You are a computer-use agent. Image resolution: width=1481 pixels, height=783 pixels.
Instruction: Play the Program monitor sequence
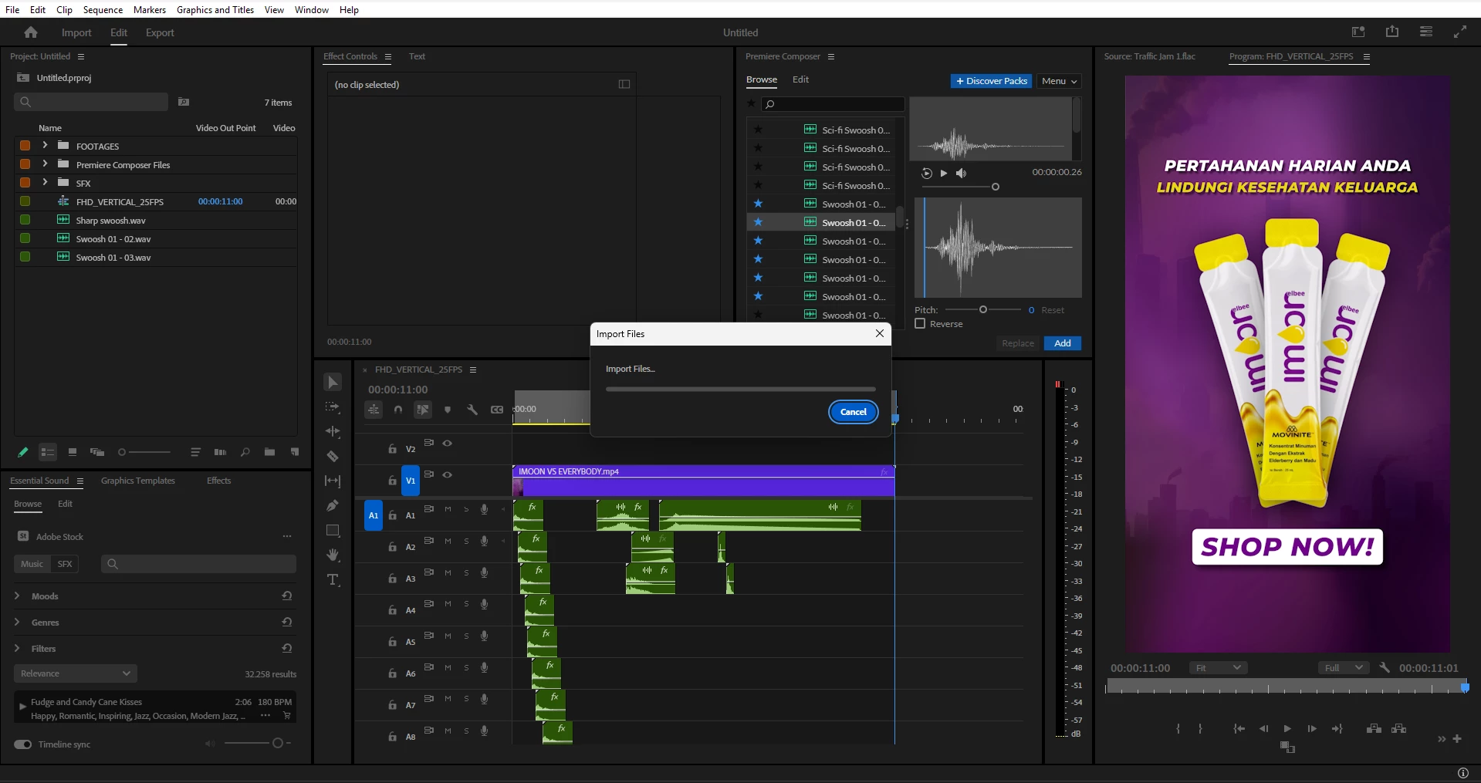pyautogui.click(x=1287, y=729)
